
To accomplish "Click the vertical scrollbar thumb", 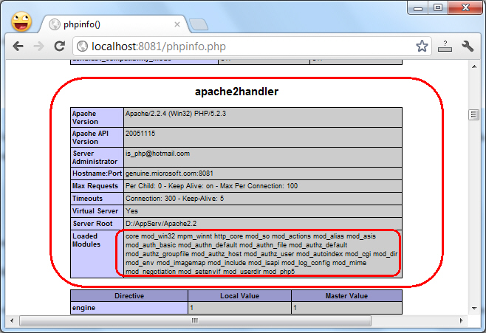I will [x=474, y=114].
